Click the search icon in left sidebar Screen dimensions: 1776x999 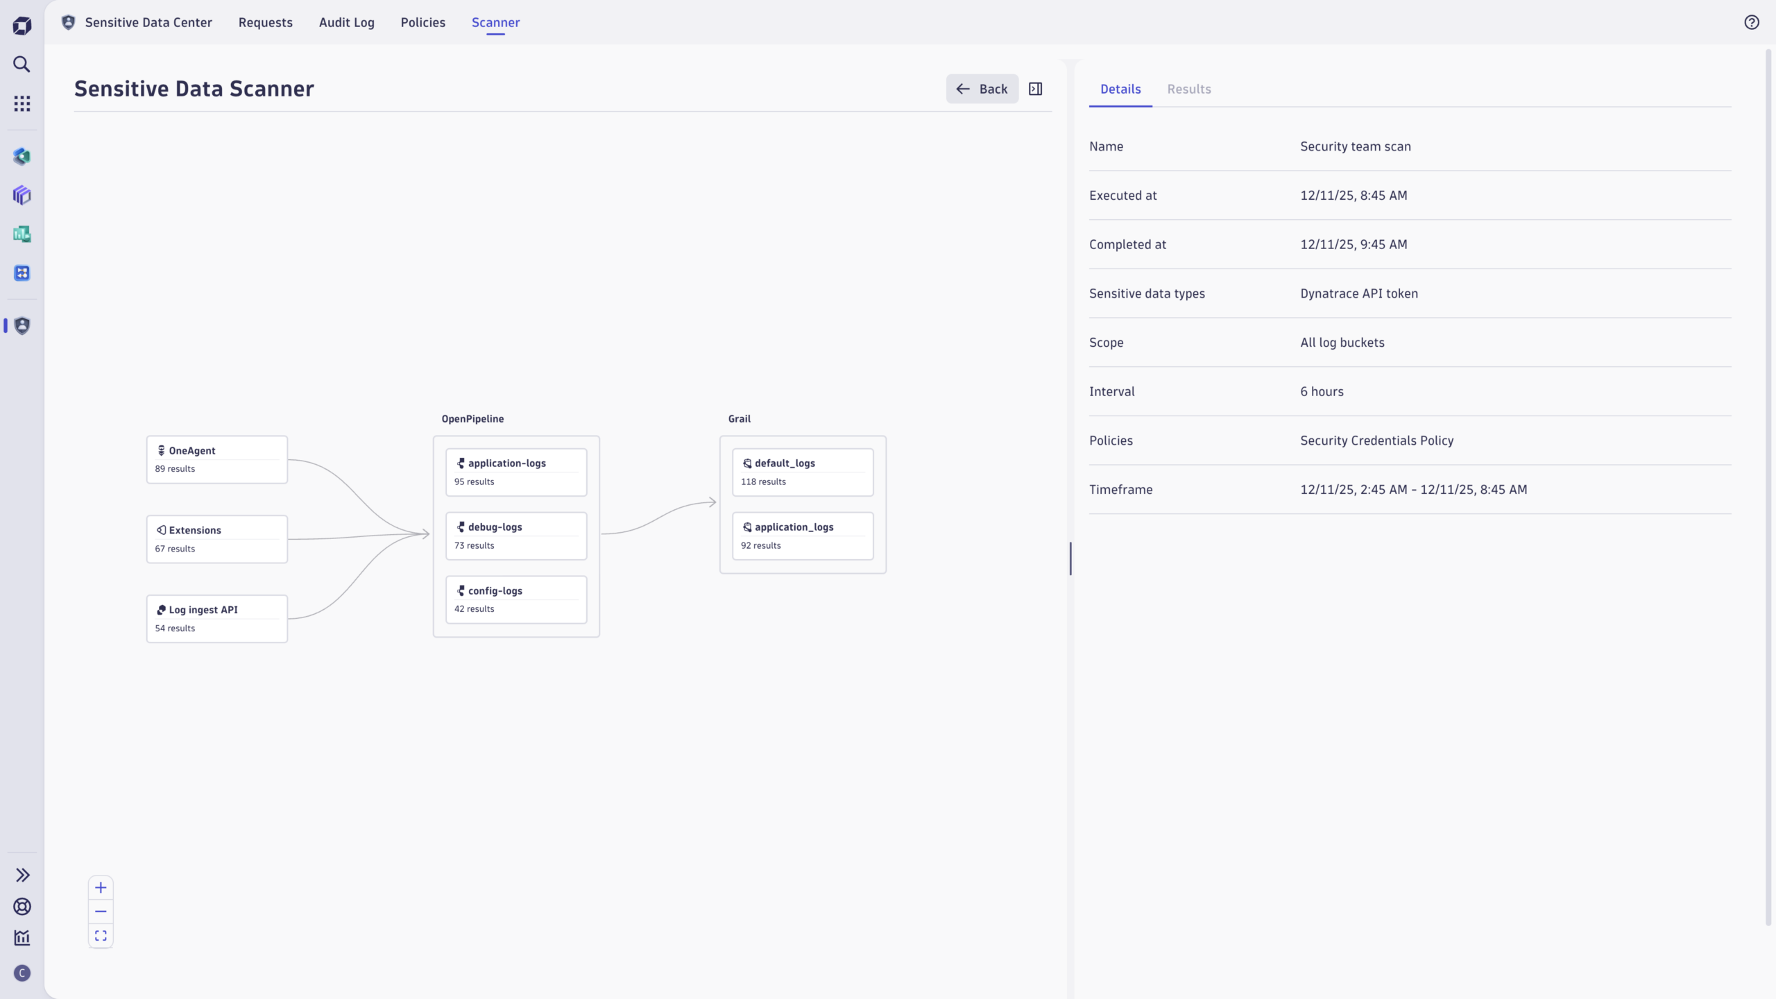22,65
